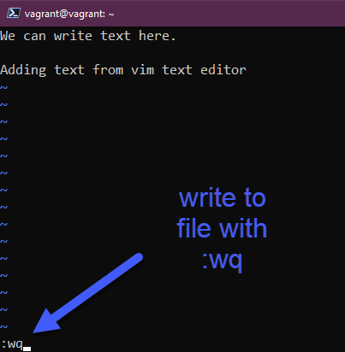Image resolution: width=345 pixels, height=352 pixels.
Task: Click the empty title bar area
Action: coord(229,14)
